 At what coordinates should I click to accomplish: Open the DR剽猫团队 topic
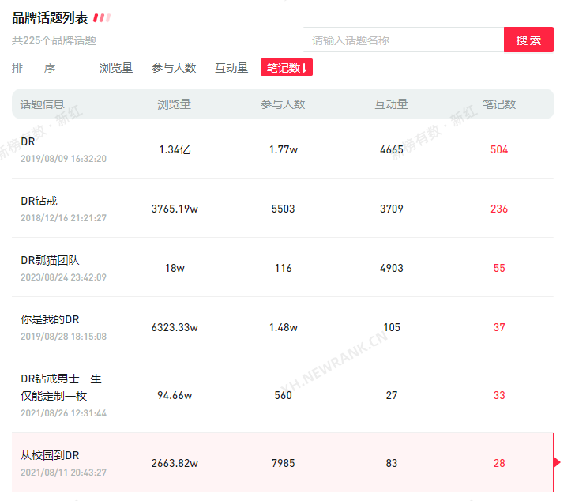click(50, 261)
